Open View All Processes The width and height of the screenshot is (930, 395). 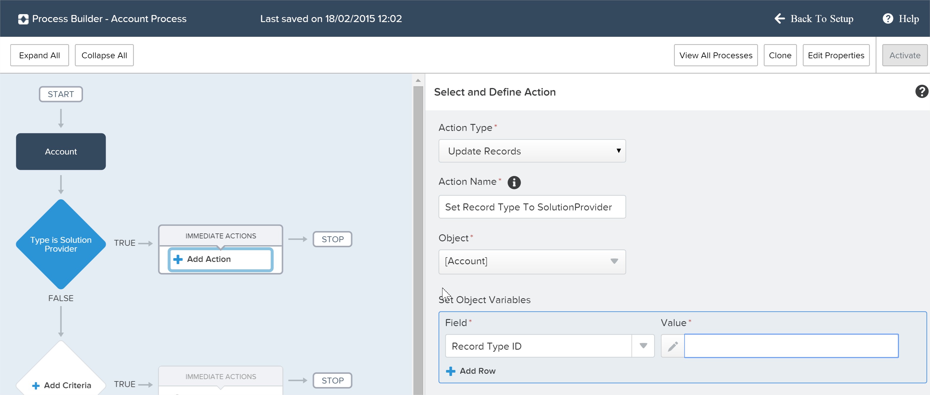click(x=716, y=55)
